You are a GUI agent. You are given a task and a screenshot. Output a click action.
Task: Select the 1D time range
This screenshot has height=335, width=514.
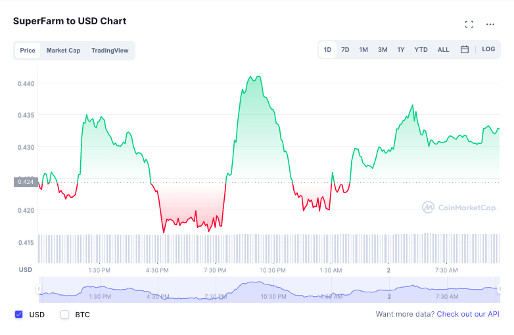[327, 50]
